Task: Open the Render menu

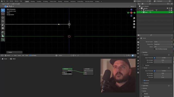Action: tap(11, 1)
